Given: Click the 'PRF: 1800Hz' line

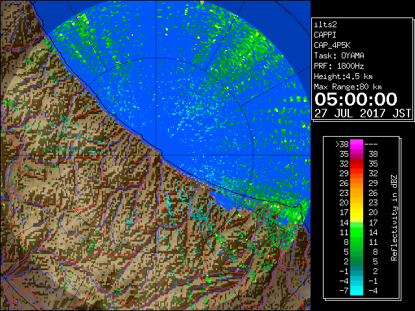Looking at the screenshot, I should click(x=339, y=66).
